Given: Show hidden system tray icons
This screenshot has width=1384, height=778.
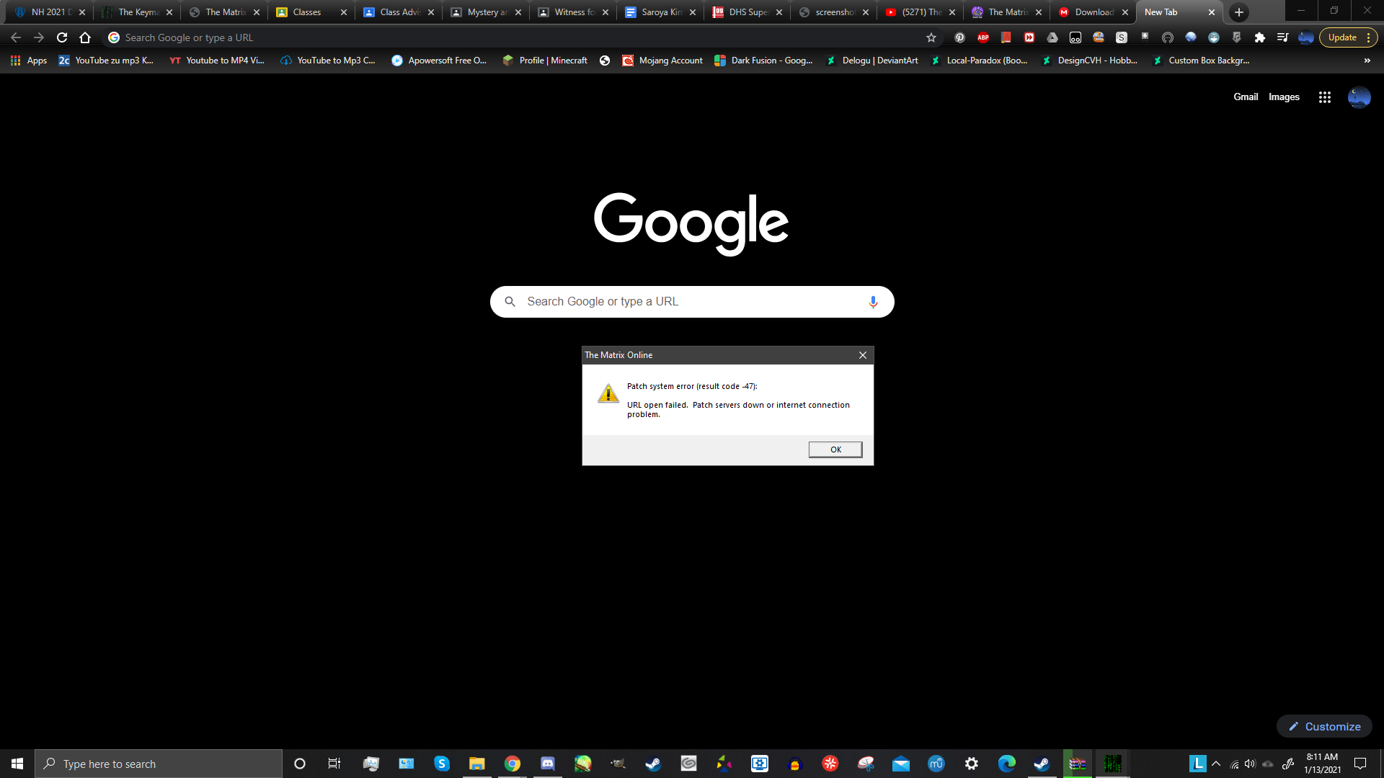Looking at the screenshot, I should [1216, 764].
